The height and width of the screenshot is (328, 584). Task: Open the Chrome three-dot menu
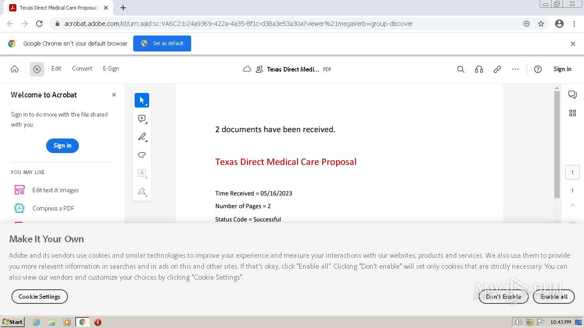574,24
